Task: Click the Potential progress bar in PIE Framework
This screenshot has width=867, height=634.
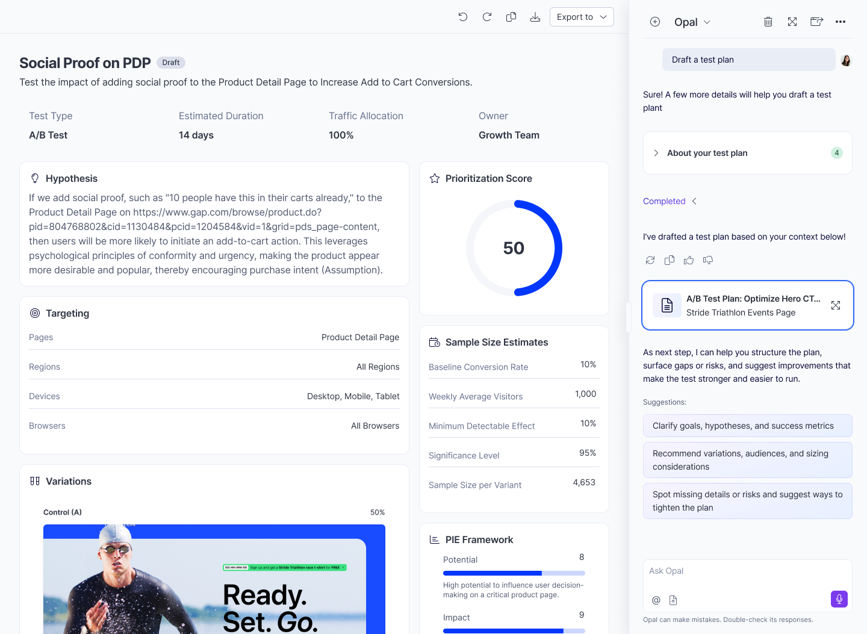Action: tap(514, 573)
